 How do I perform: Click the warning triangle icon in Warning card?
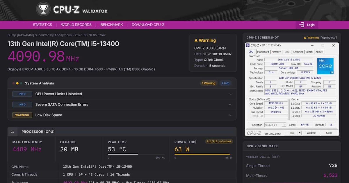pos(196,40)
